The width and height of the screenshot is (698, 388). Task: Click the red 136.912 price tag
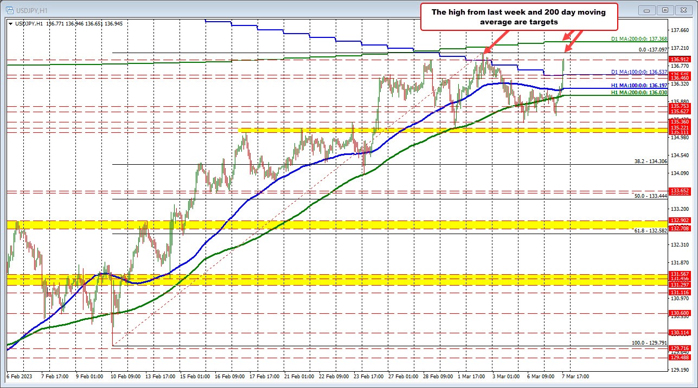(680, 60)
